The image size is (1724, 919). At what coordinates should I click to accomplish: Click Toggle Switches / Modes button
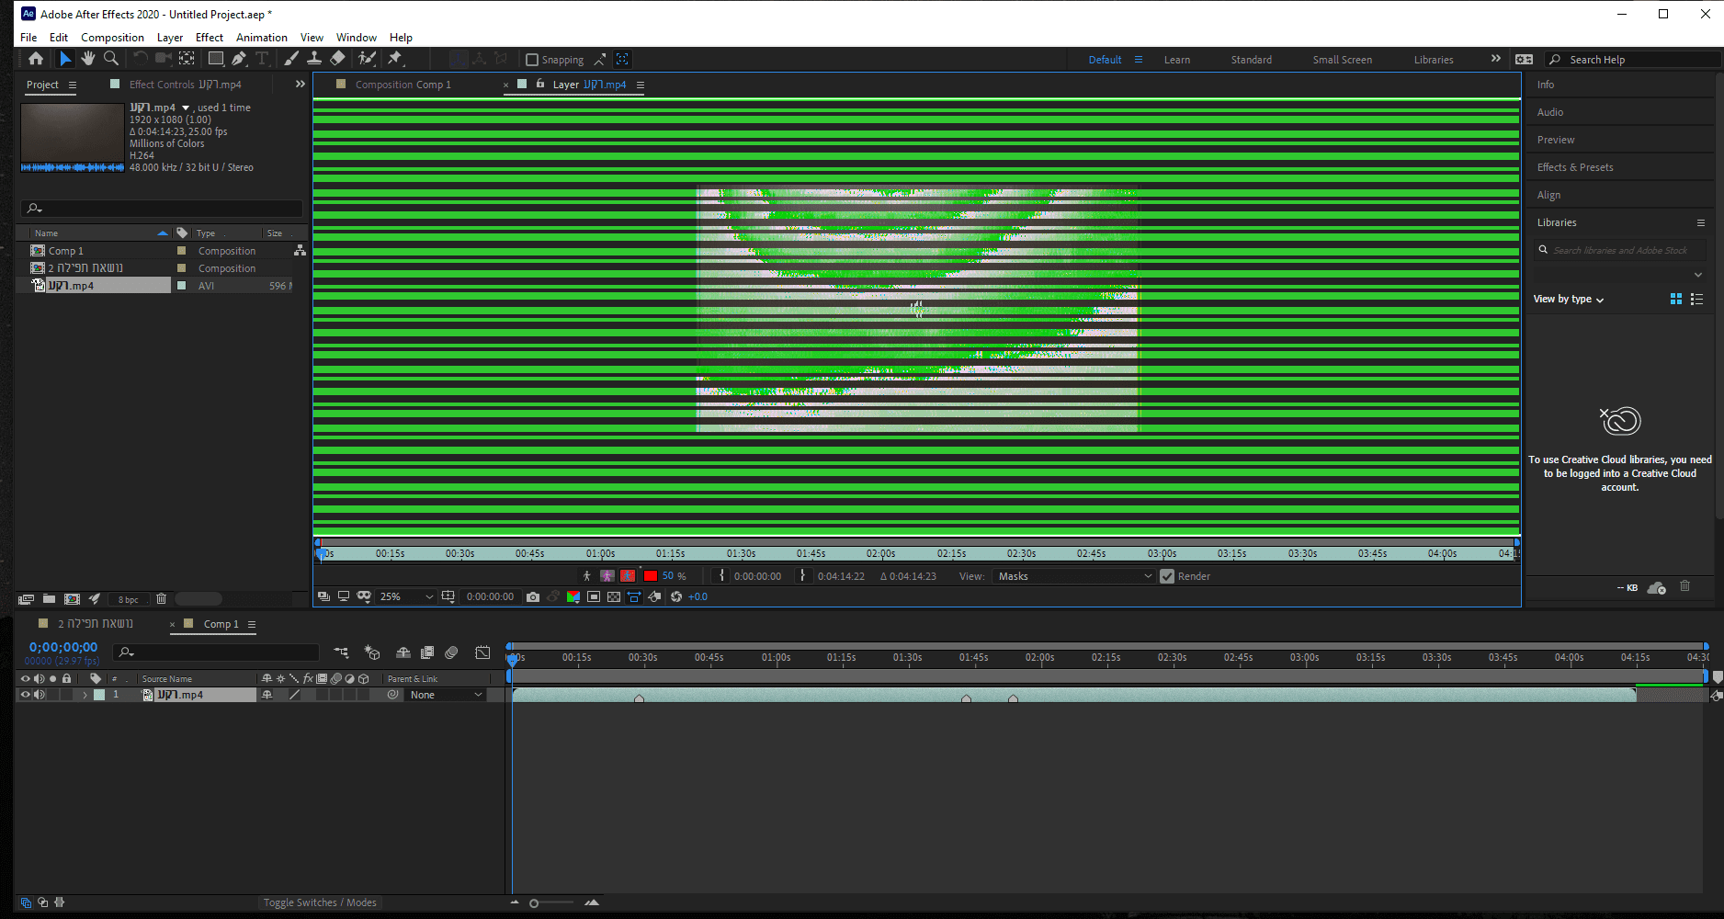320,902
